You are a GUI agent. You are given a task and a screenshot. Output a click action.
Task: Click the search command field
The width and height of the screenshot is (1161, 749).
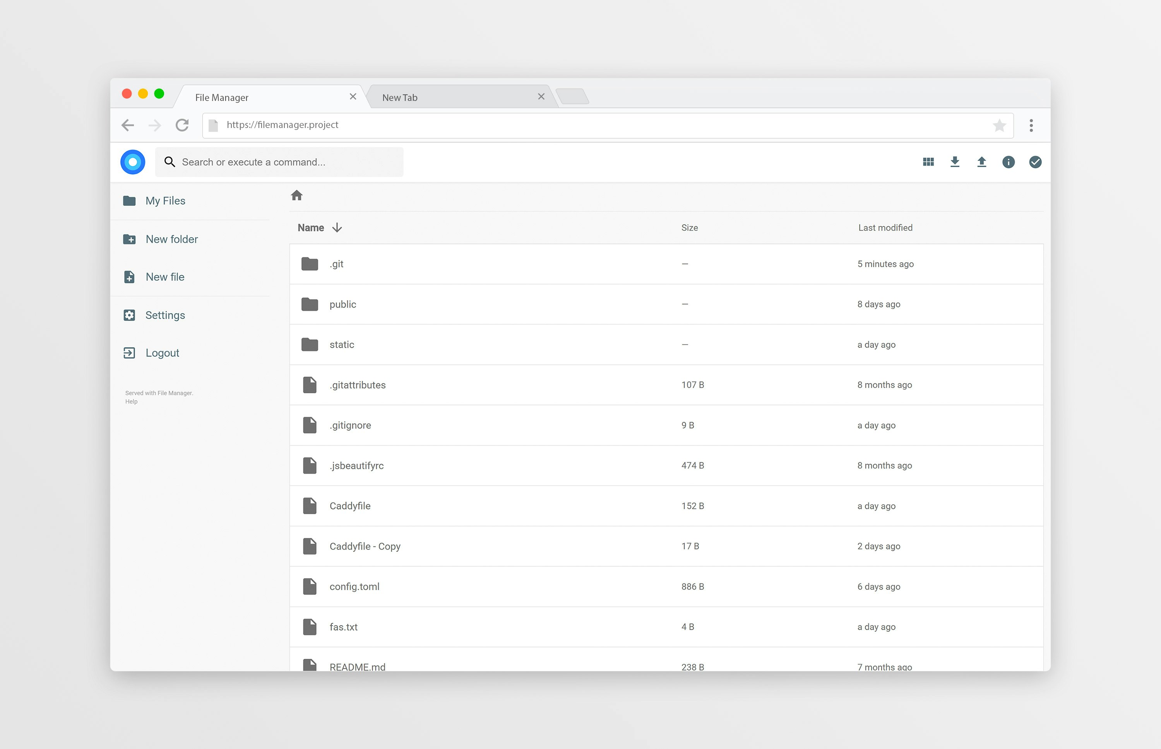279,162
